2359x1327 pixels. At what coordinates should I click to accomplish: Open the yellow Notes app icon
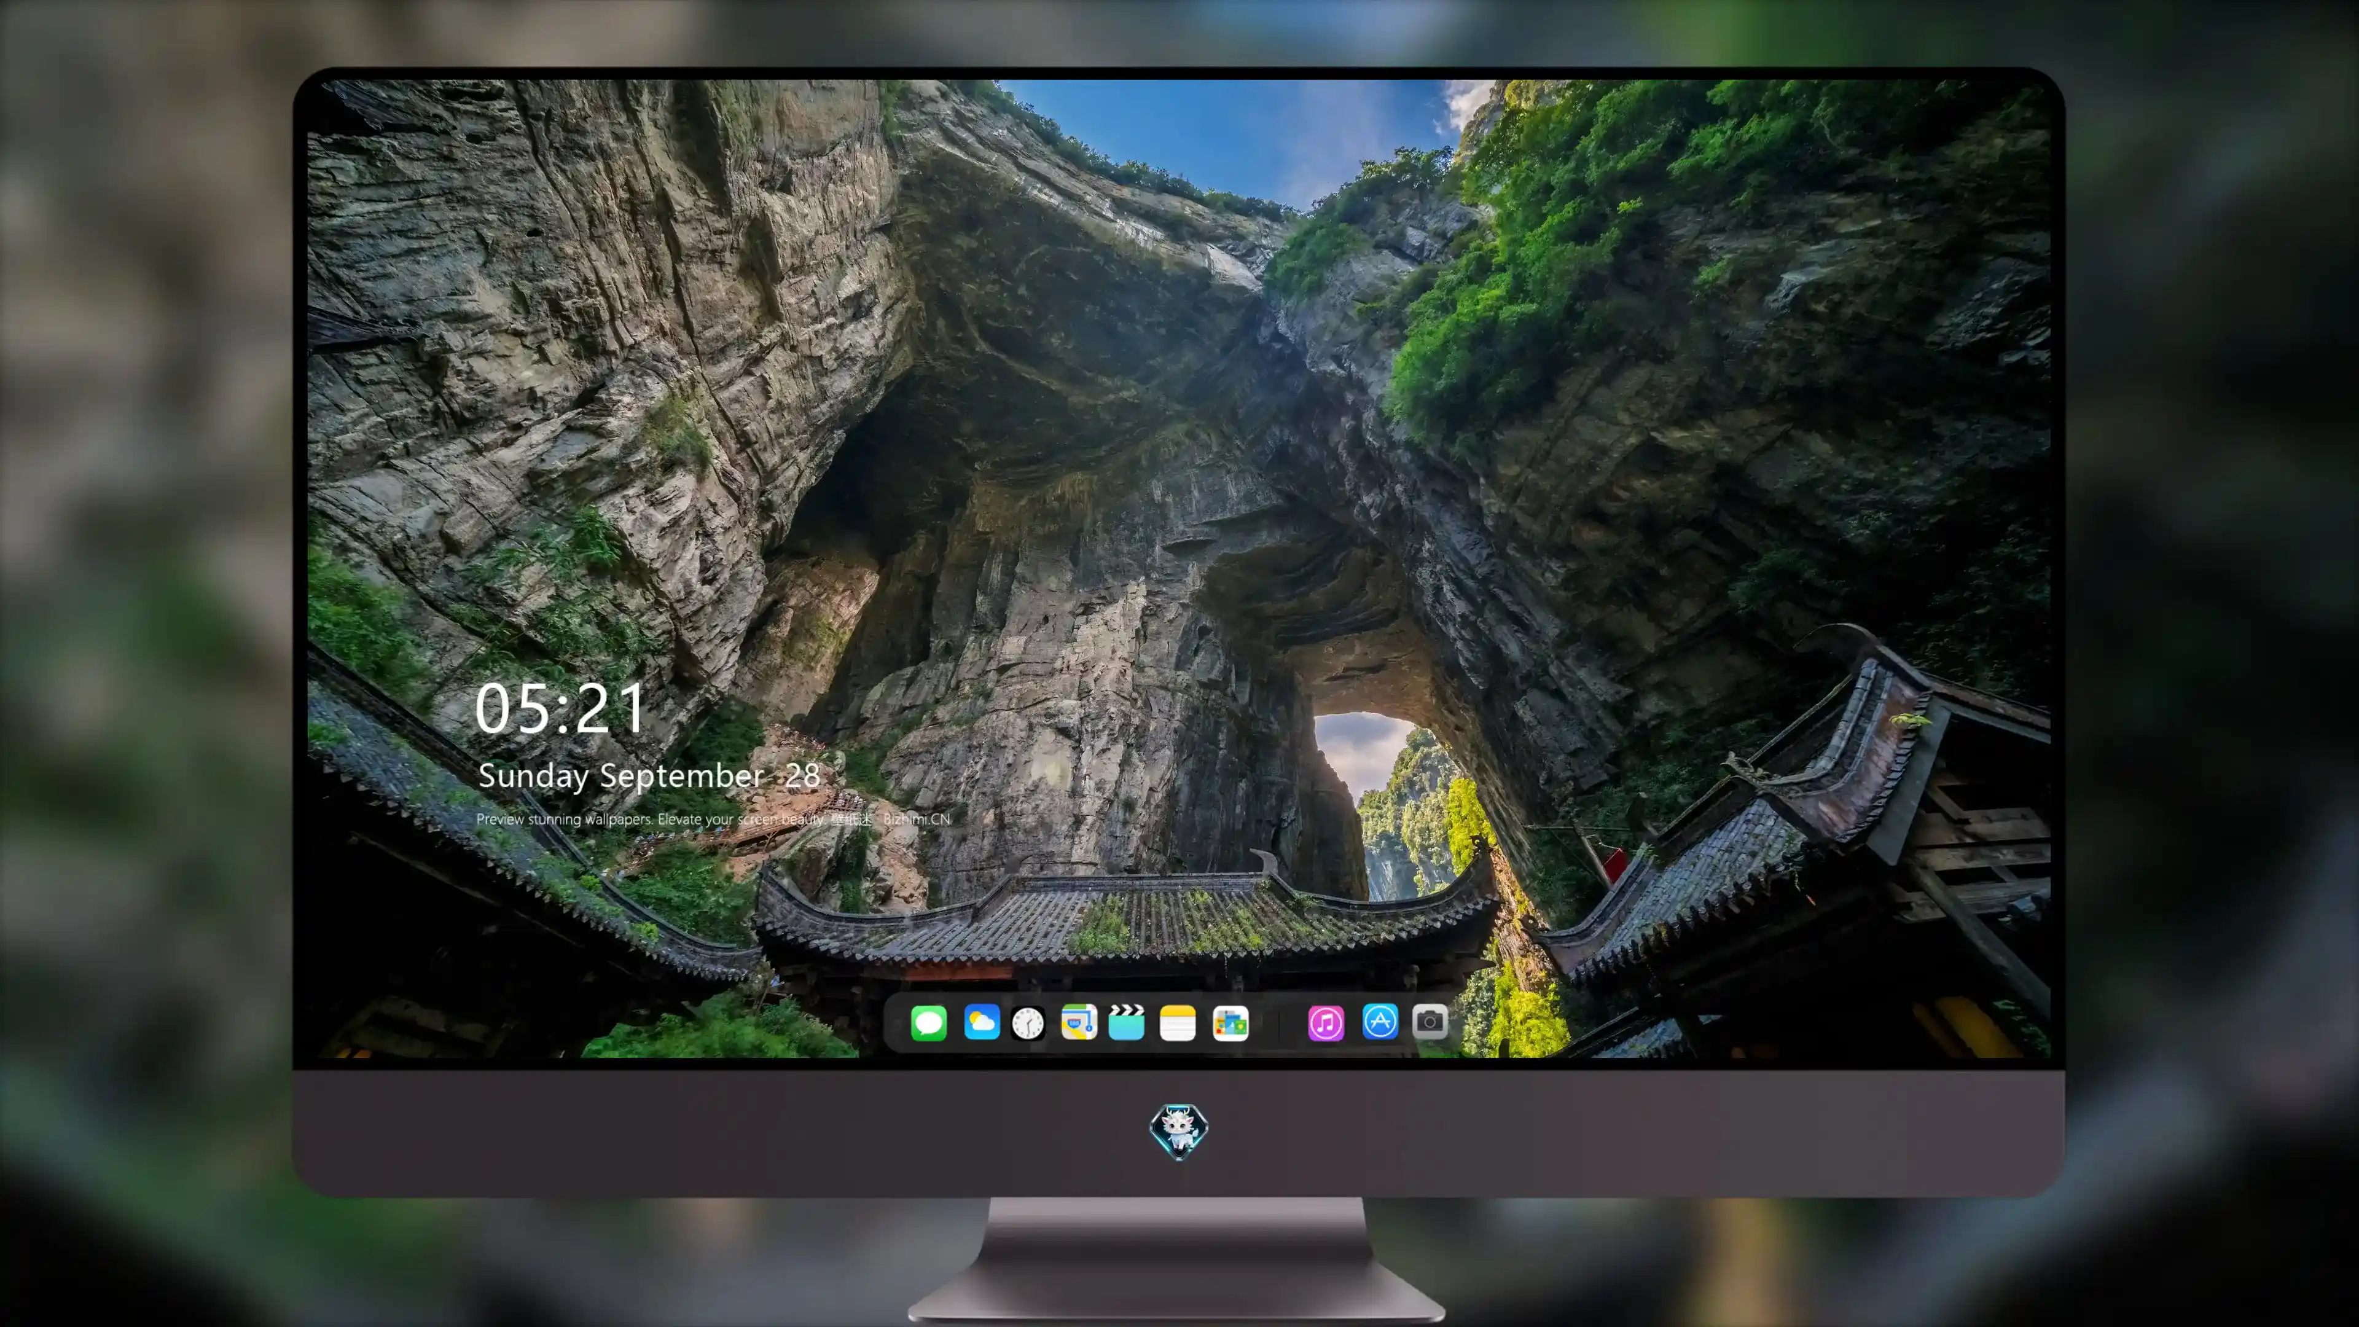click(1178, 1022)
